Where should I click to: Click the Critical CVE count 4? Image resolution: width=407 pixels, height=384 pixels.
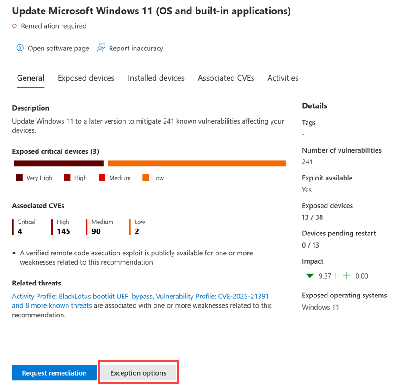point(20,231)
